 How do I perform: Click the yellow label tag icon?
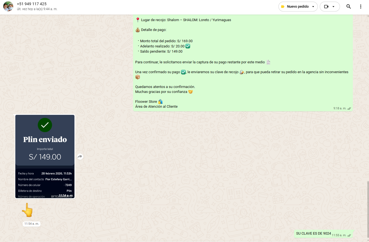[x=283, y=7]
